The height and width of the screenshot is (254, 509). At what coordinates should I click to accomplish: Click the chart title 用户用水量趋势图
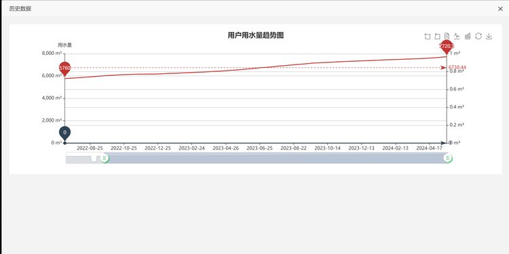point(255,35)
